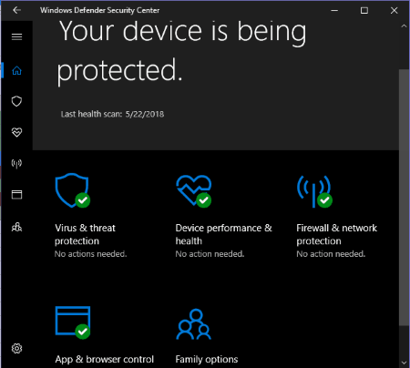Open the shield icon in sidebar
Screen dimensions: 410x368
[16, 101]
